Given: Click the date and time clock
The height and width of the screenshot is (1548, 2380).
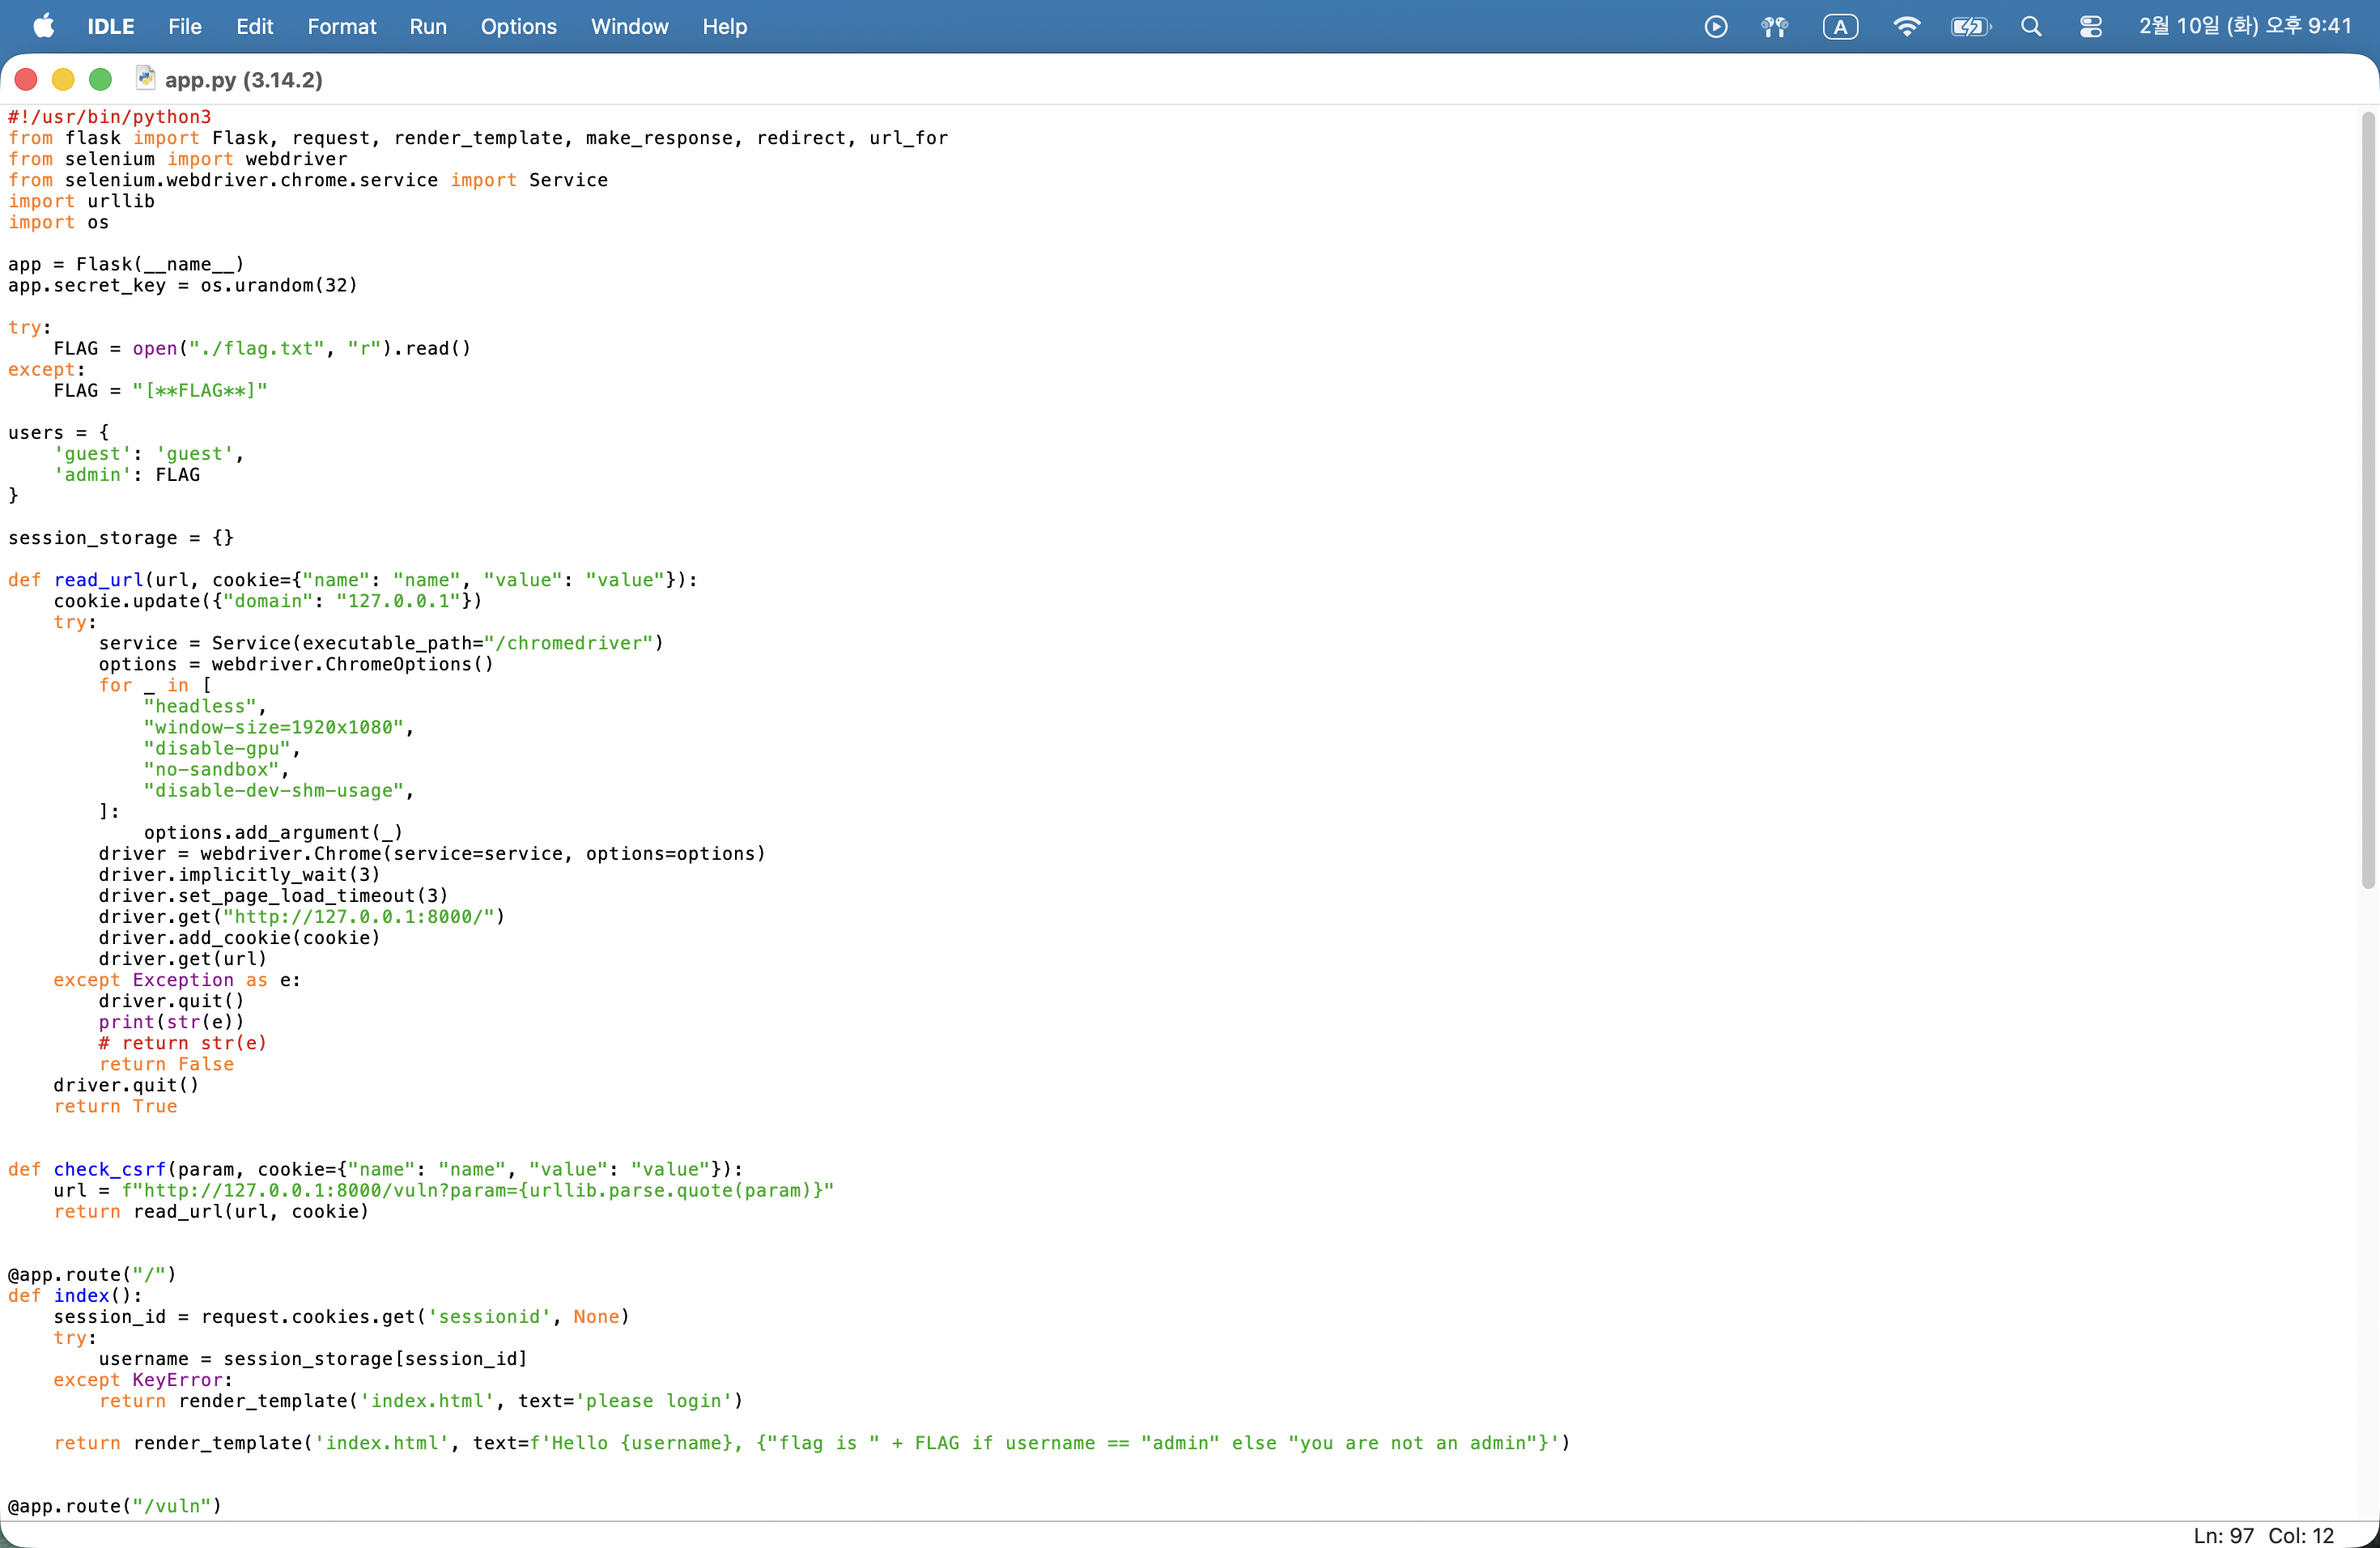Looking at the screenshot, I should (x=2244, y=27).
